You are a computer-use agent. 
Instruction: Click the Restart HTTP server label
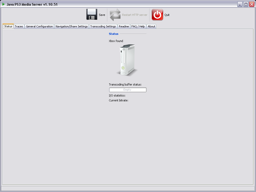point(135,15)
